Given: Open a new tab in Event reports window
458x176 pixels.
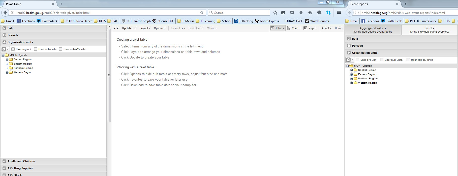Looking at the screenshot, I should tap(406, 4).
